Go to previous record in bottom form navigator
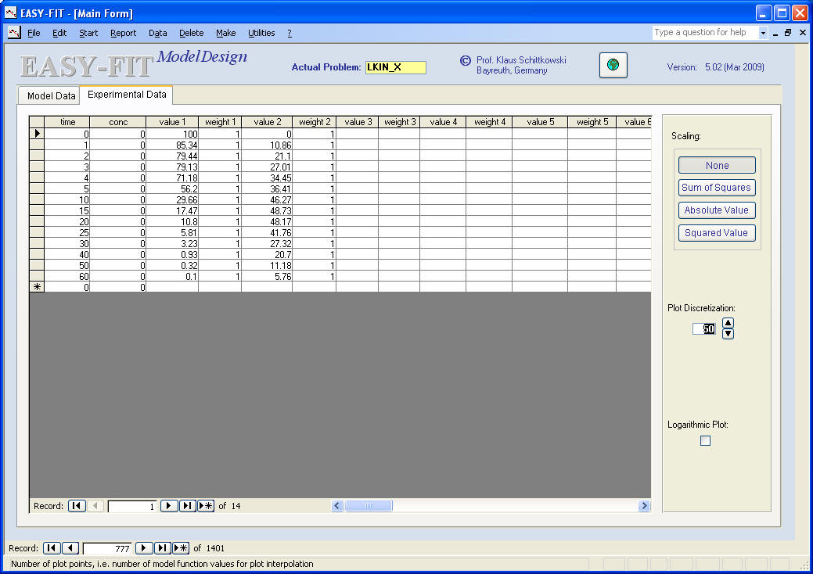 click(70, 548)
